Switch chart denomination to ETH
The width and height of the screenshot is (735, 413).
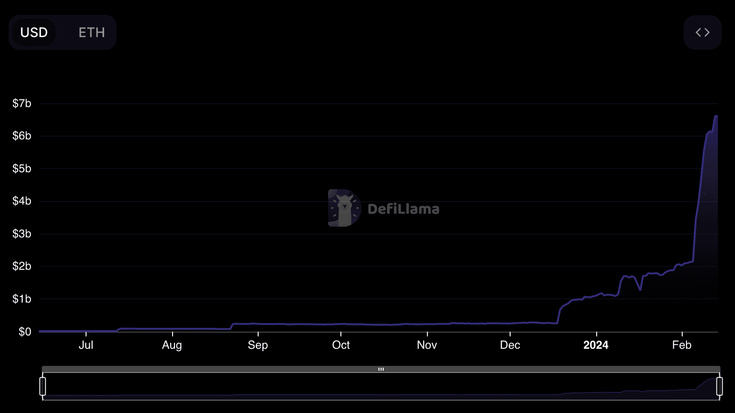(x=91, y=32)
